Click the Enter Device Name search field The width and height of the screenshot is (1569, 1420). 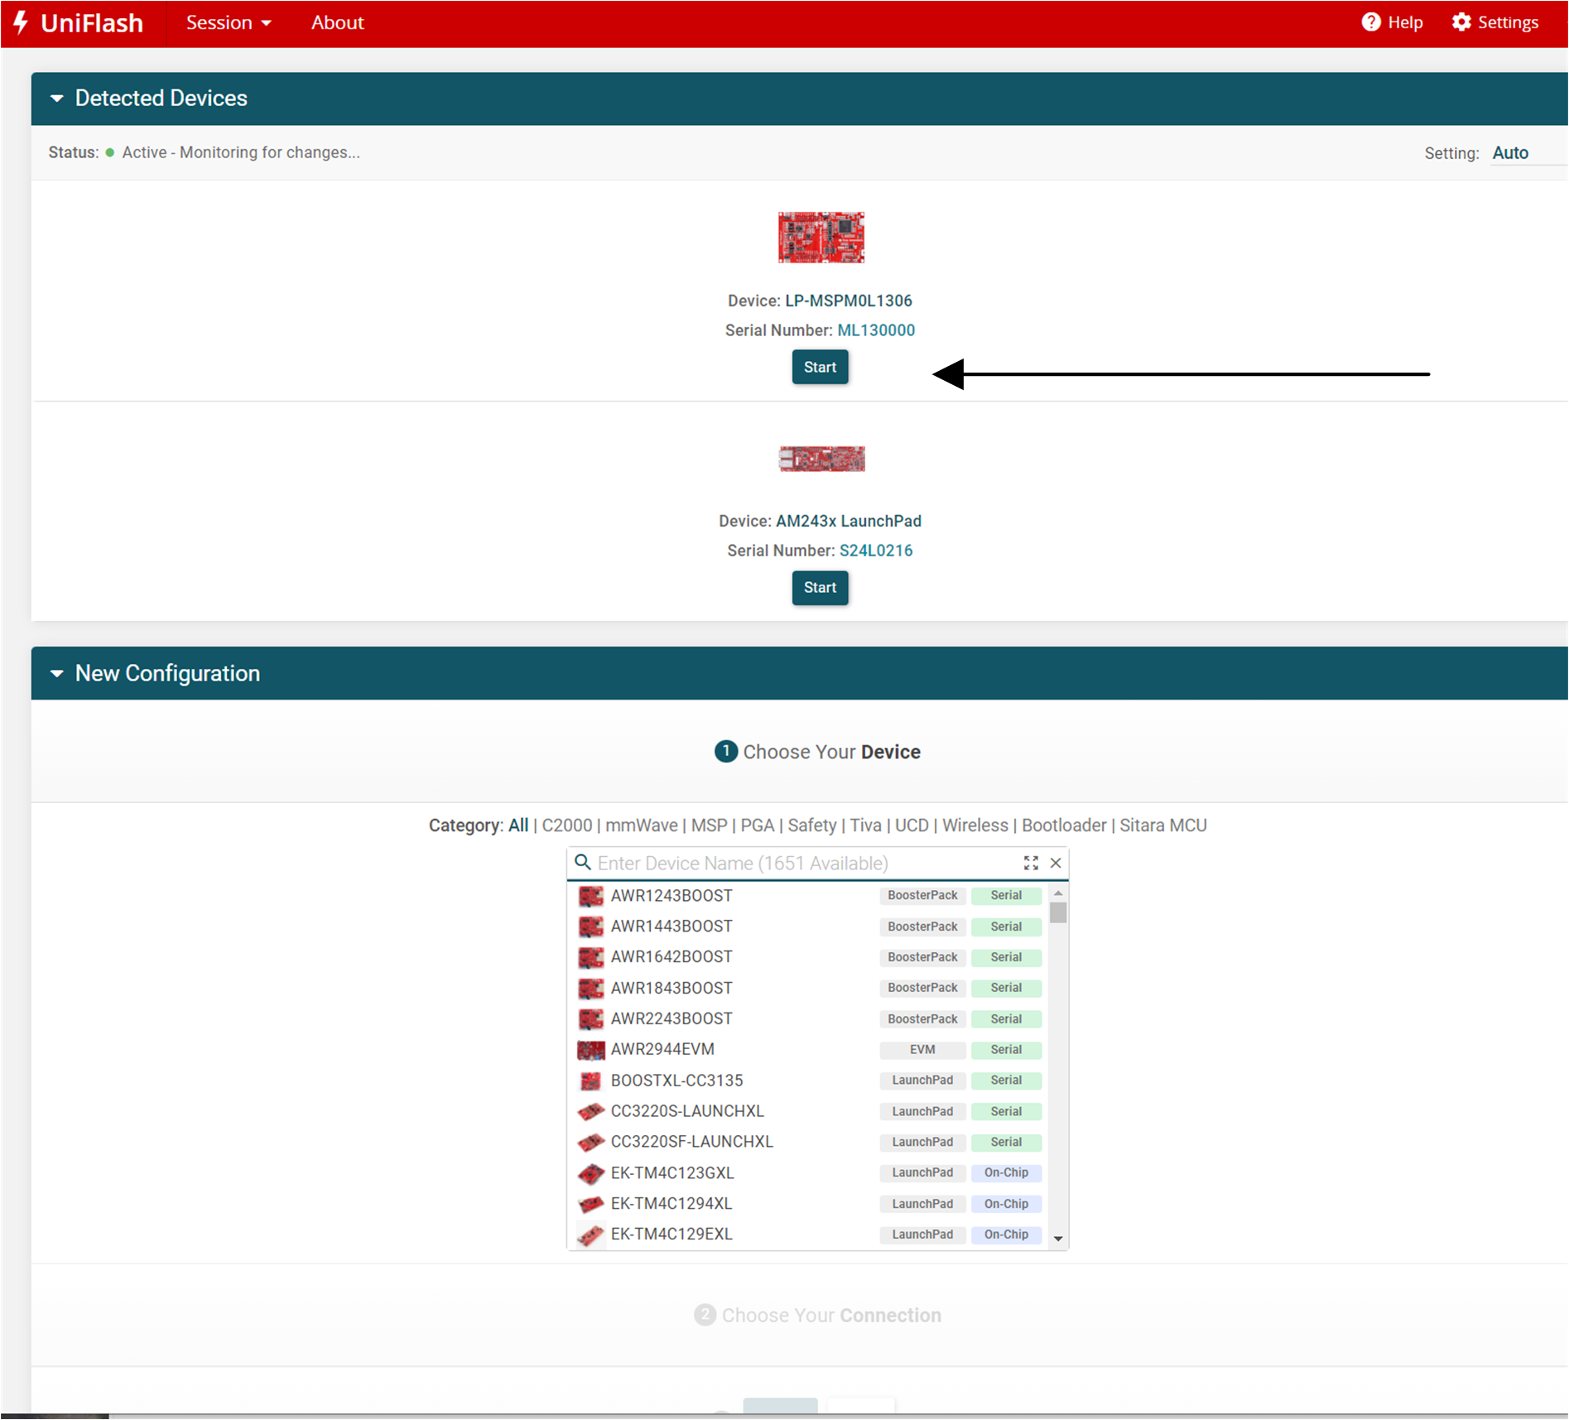[803, 863]
